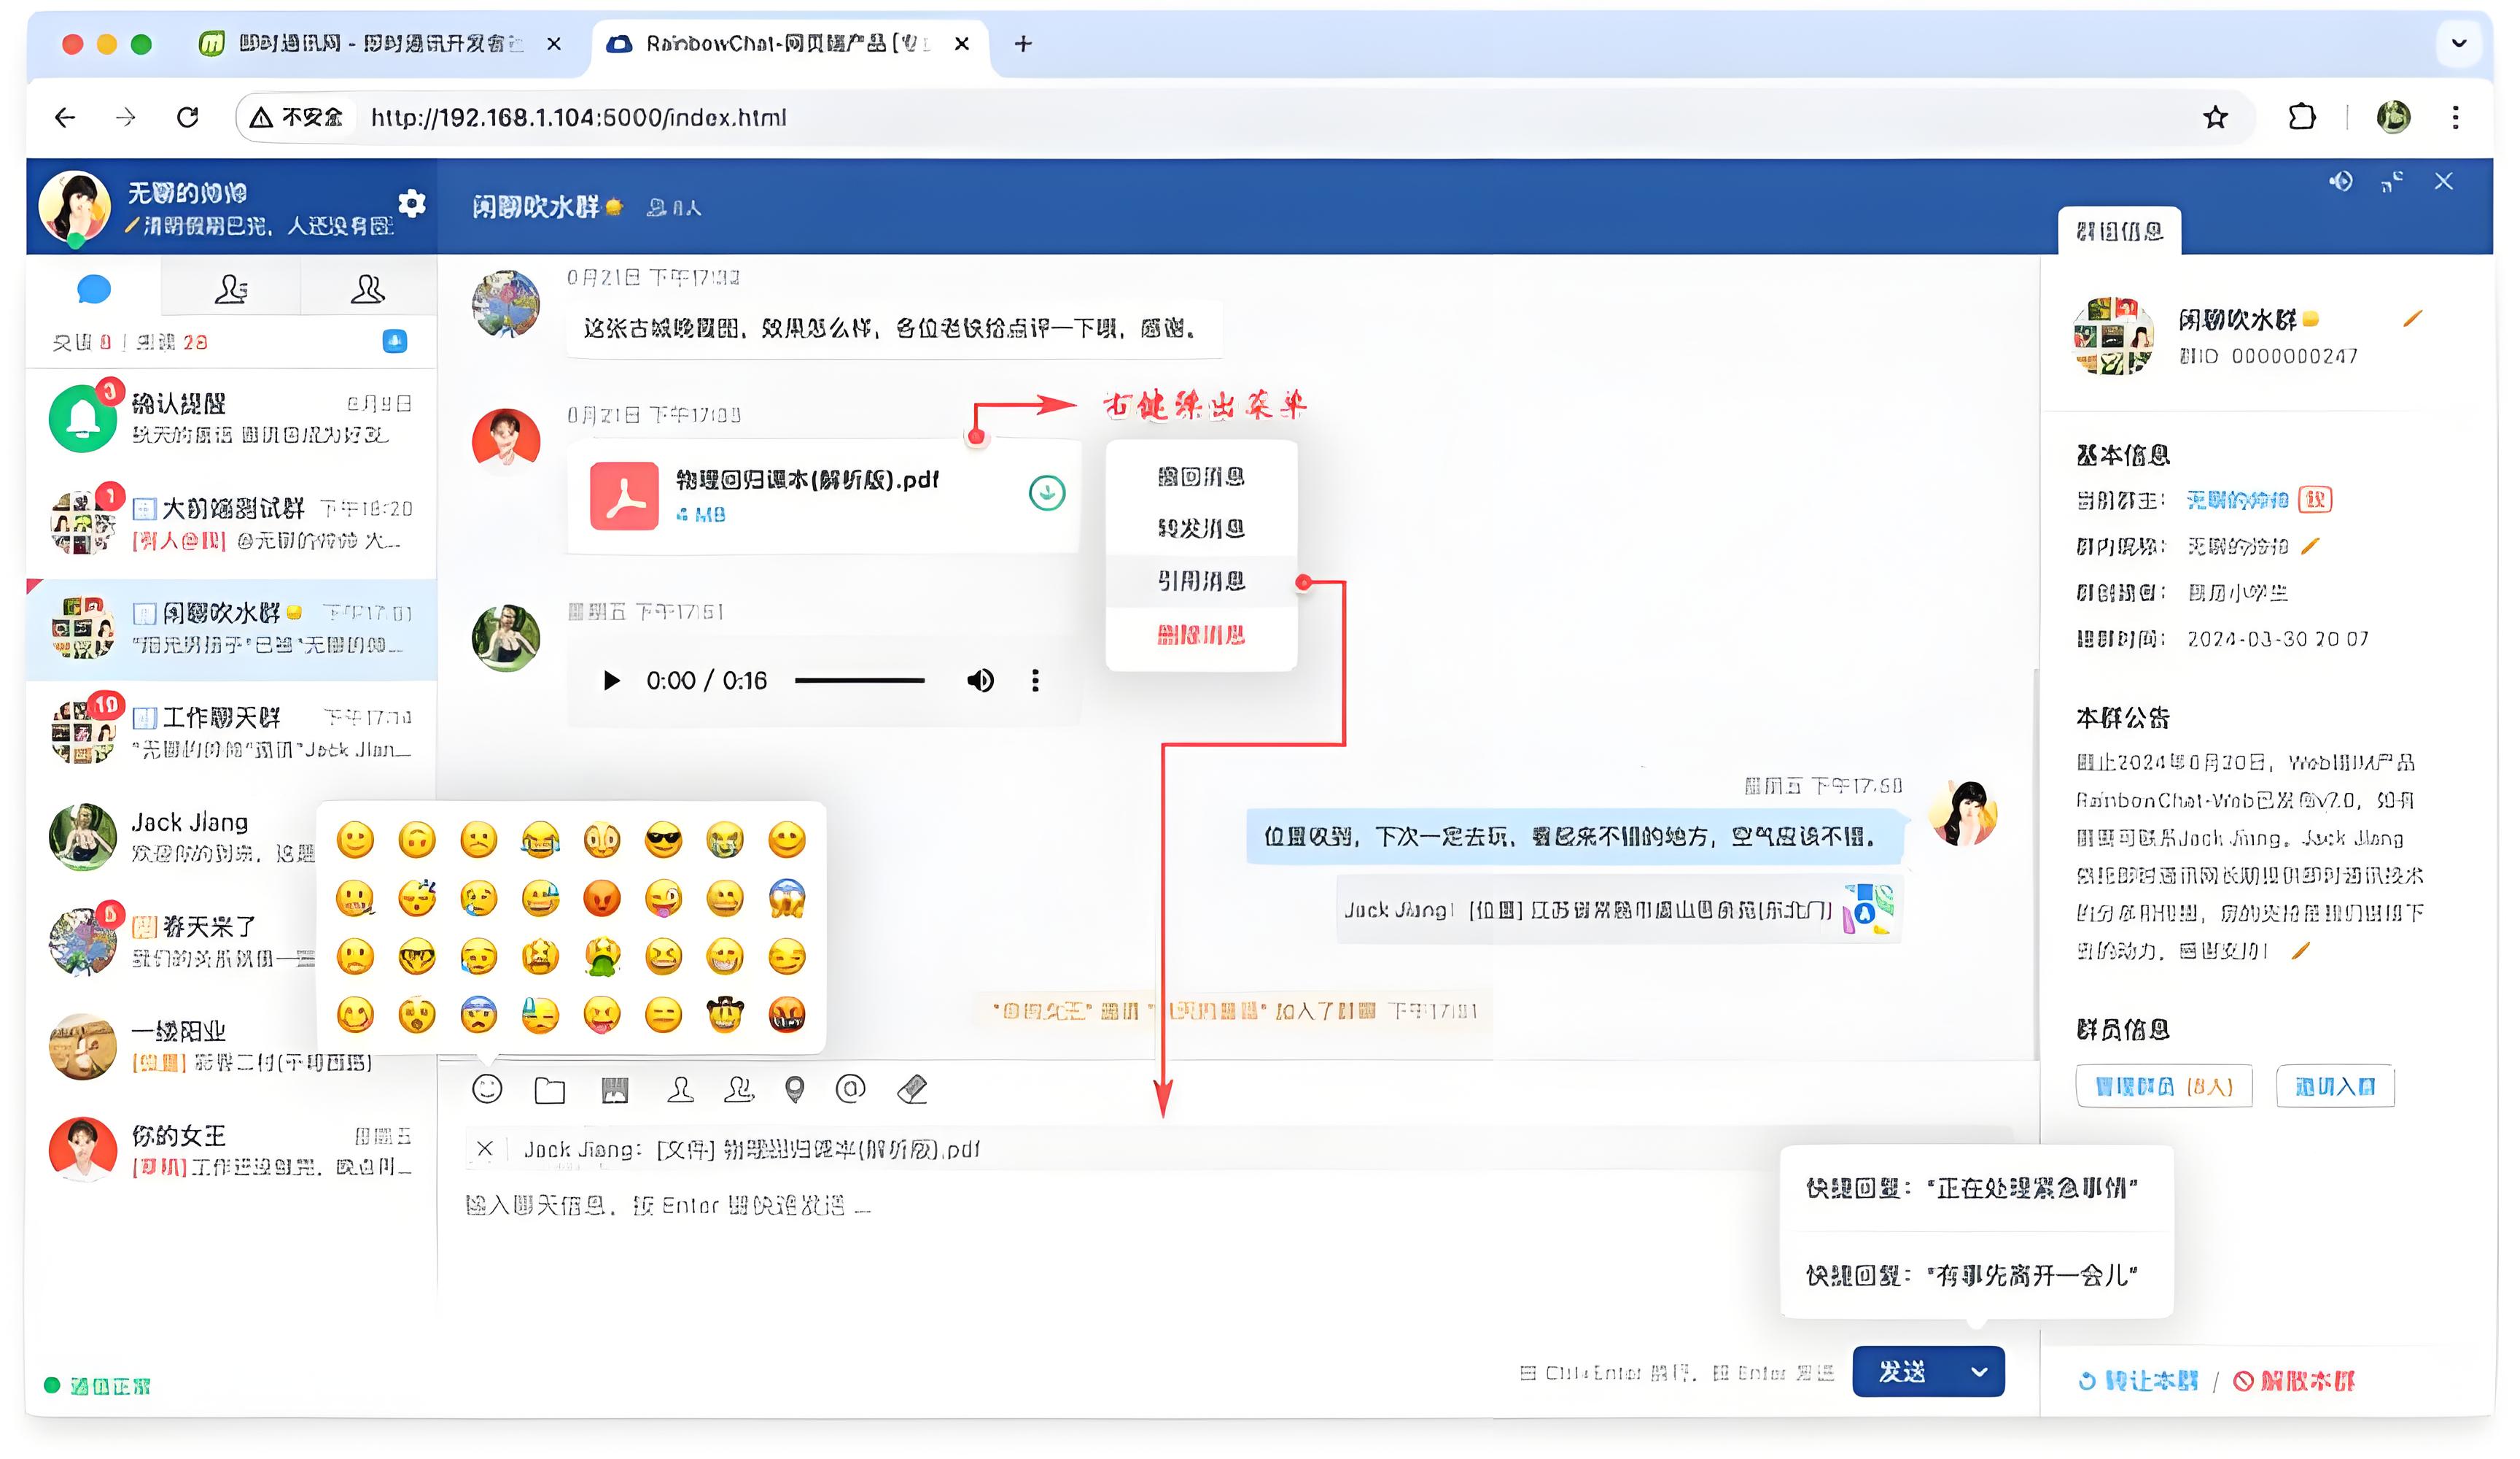Bookmark this page with the star icon
The width and height of the screenshot is (2520, 1459).
coord(2215,117)
